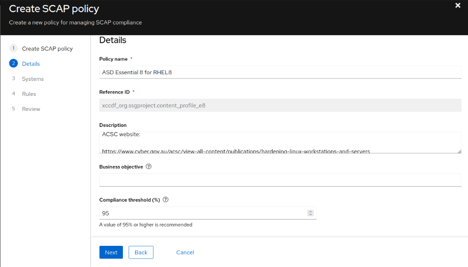Focus the Policy name field
This screenshot has height=267, width=468.
(280, 72)
